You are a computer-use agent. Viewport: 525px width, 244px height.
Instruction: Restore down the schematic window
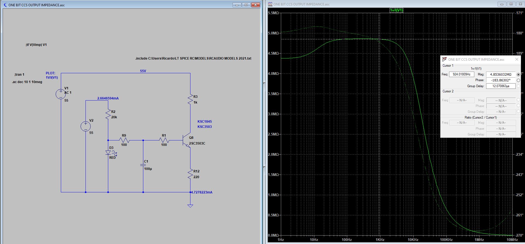[246, 5]
